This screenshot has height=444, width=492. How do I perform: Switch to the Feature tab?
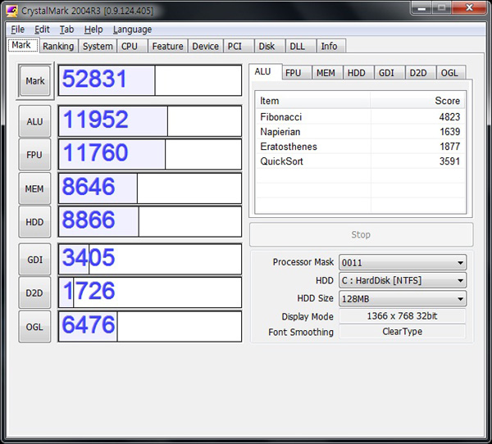click(167, 46)
